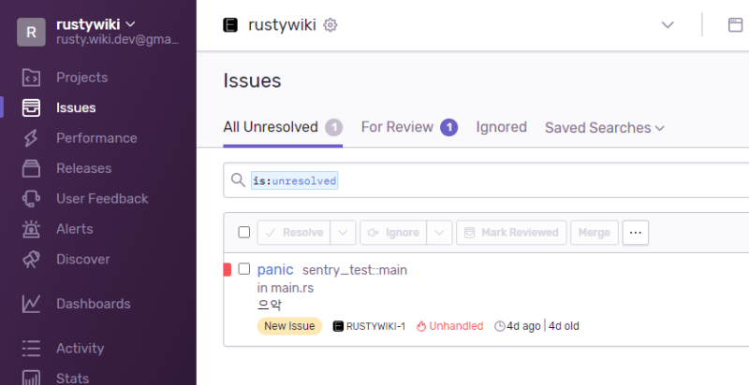Click the Mark Reviewed button
Viewport: 749px width, 385px height.
[511, 233]
